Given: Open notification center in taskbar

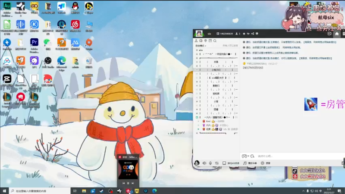Looking at the screenshot, I should pos(340,191).
